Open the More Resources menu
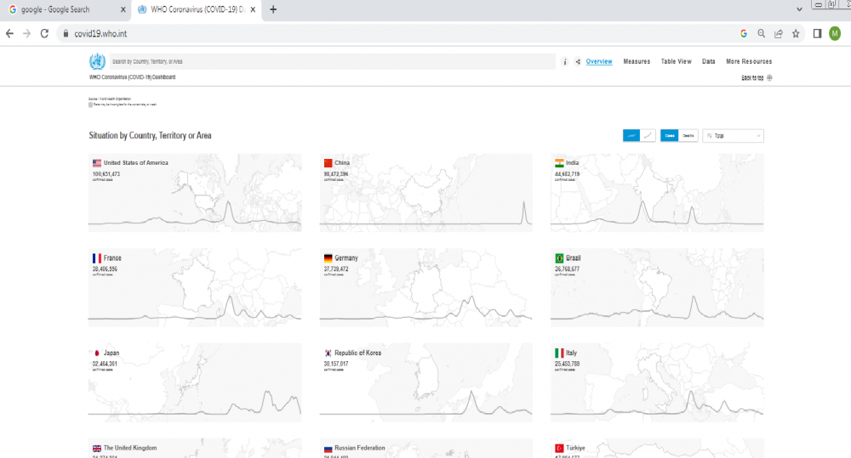 [x=749, y=62]
